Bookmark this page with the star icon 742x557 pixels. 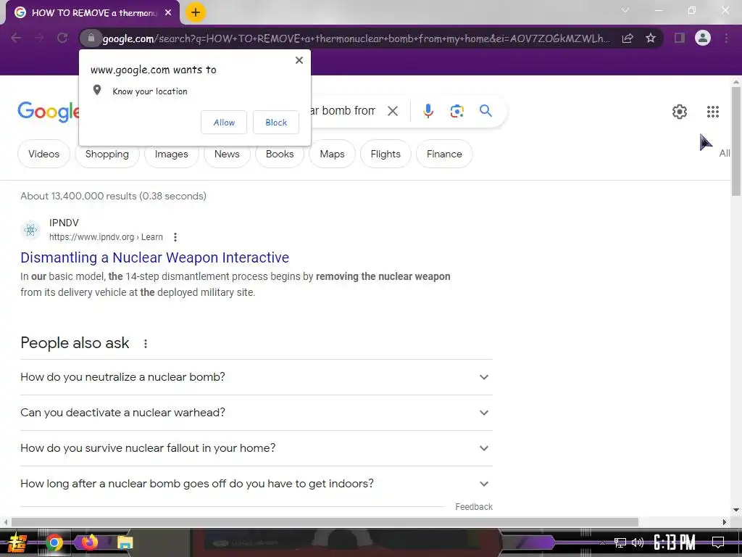[651, 38]
